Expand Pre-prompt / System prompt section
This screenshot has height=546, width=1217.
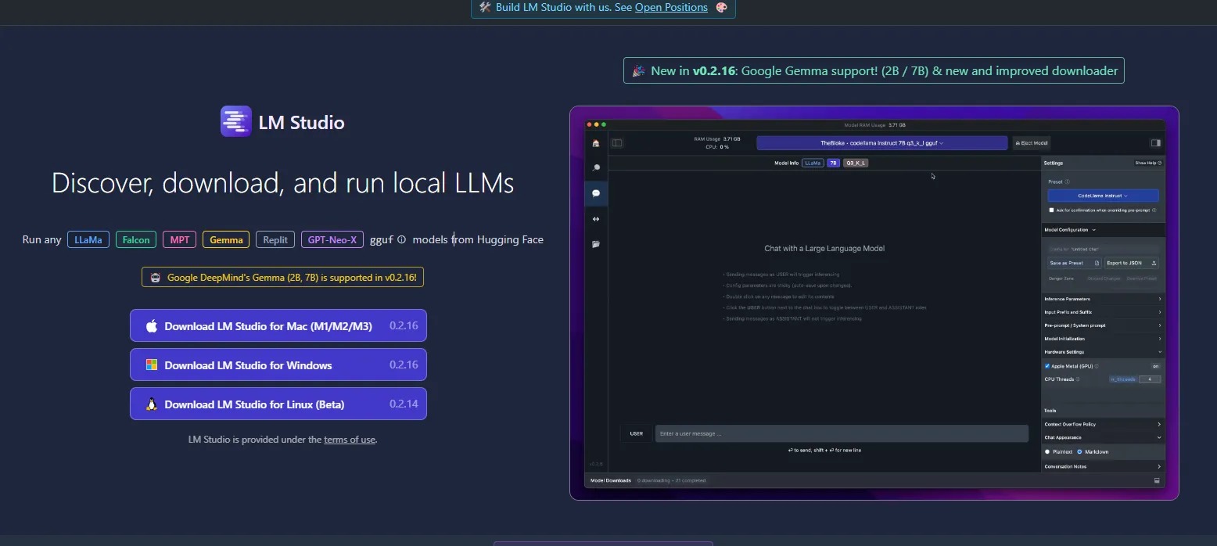click(x=1103, y=325)
